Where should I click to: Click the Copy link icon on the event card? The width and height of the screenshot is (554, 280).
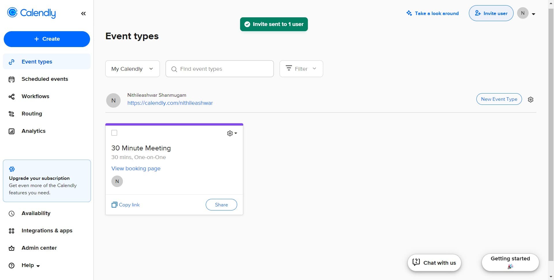coord(114,205)
